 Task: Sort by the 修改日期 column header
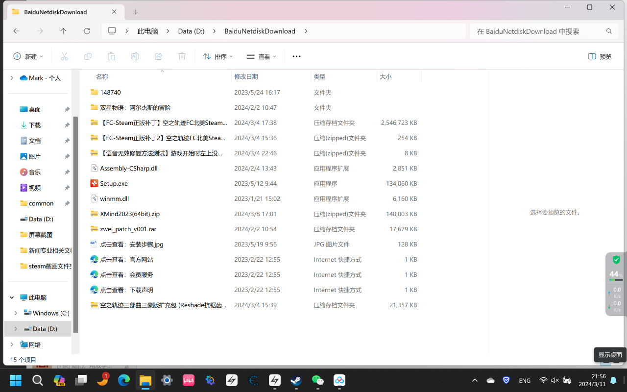271,76
